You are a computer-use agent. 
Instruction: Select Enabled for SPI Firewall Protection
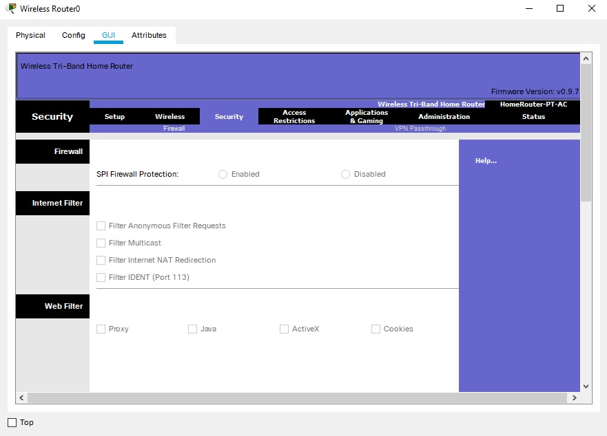223,175
